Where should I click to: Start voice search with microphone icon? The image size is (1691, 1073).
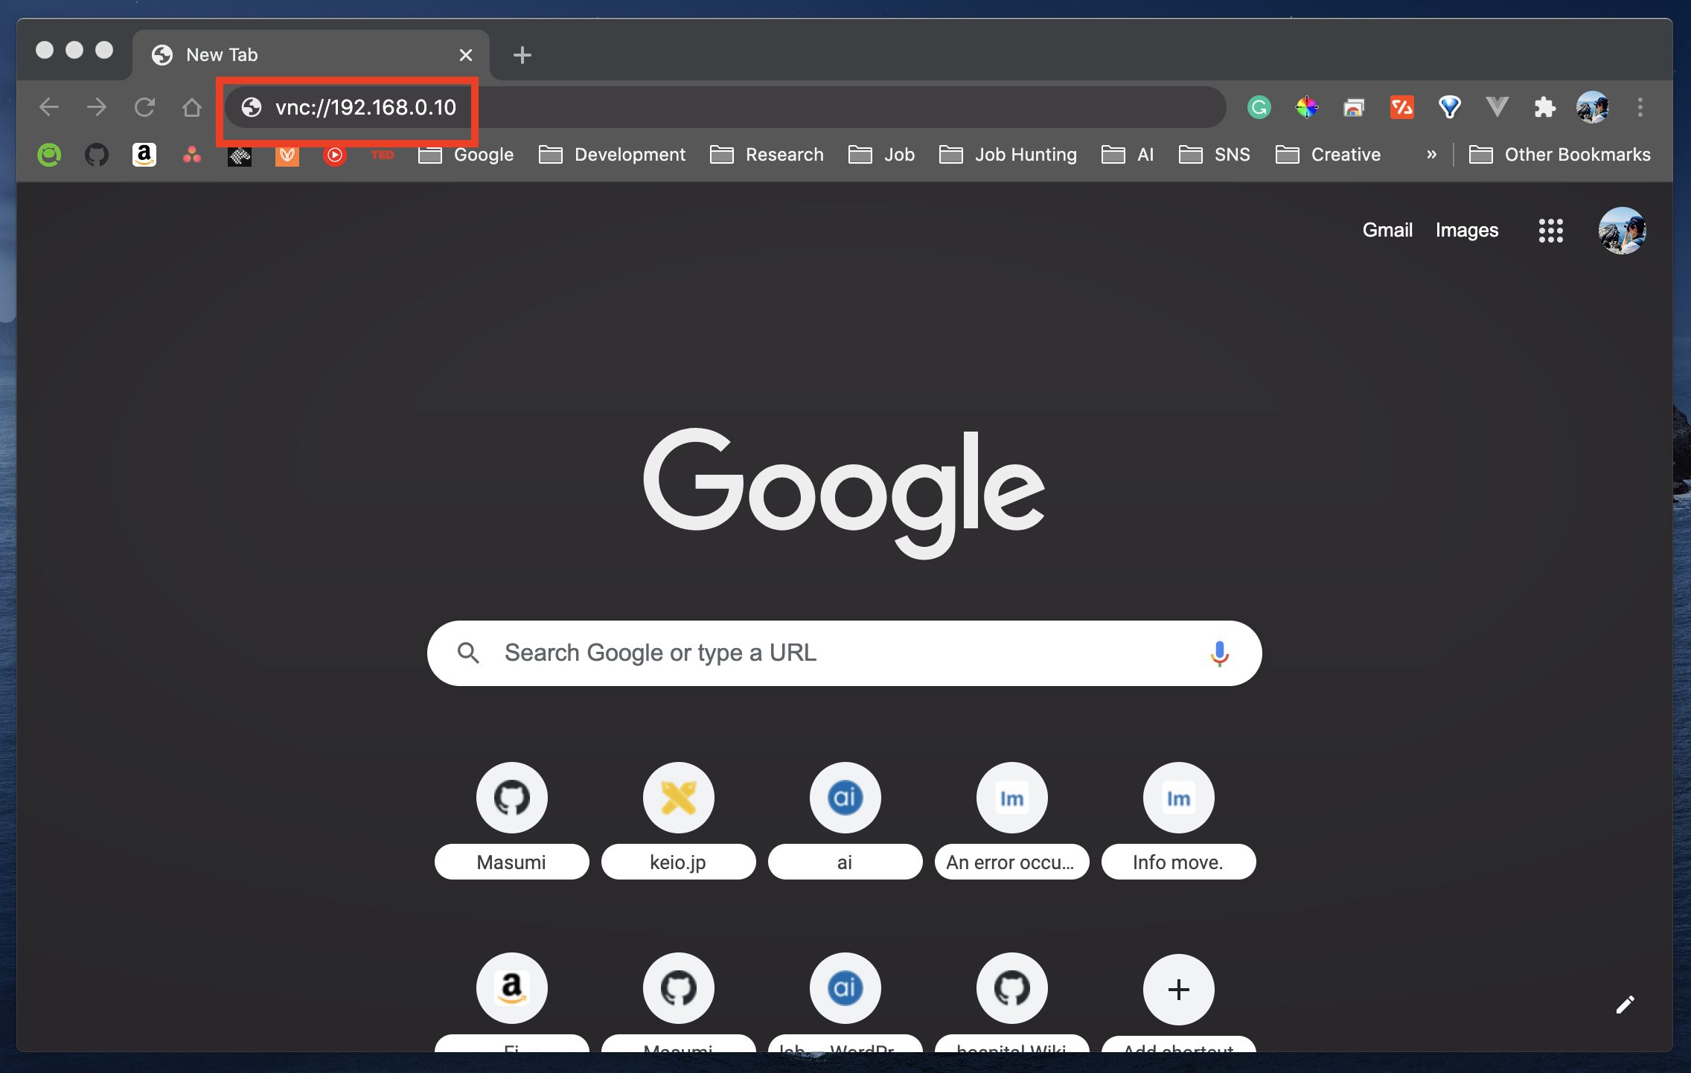[1219, 653]
